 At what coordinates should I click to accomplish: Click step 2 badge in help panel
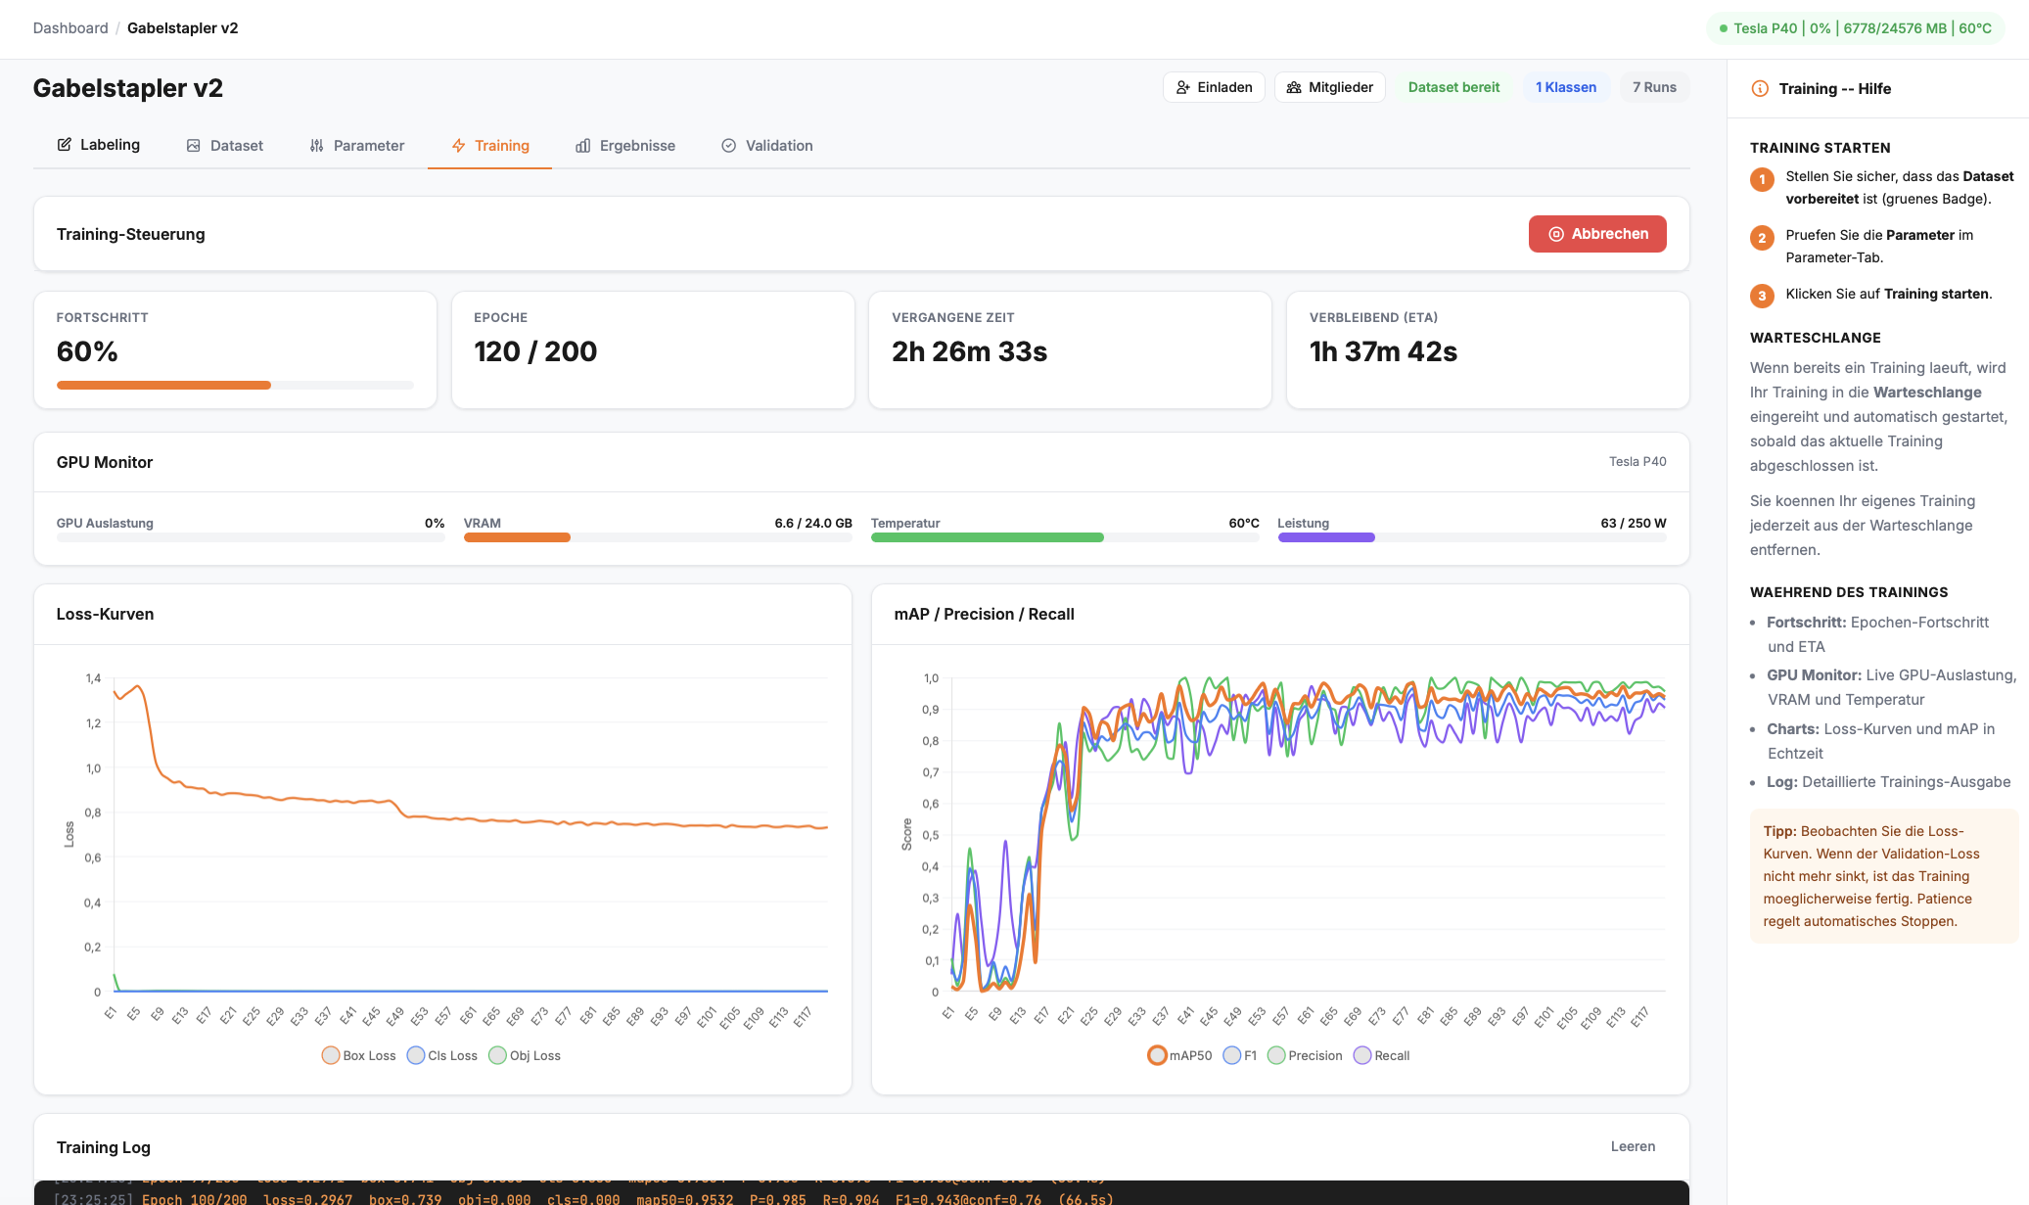point(1762,238)
